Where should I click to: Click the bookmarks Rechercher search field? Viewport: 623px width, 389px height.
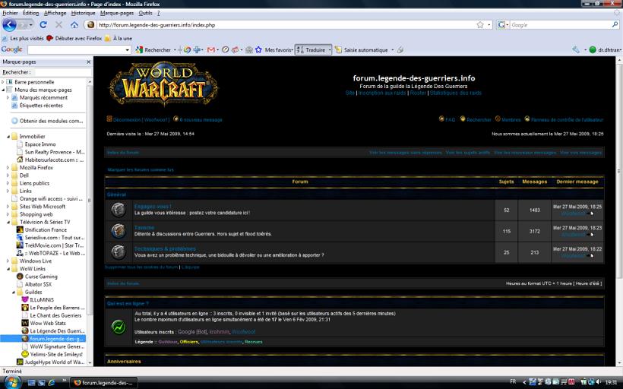click(x=62, y=72)
